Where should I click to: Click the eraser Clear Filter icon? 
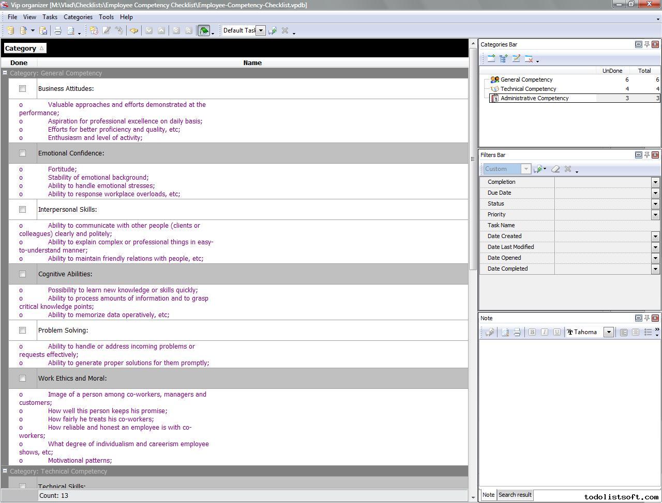pos(555,169)
